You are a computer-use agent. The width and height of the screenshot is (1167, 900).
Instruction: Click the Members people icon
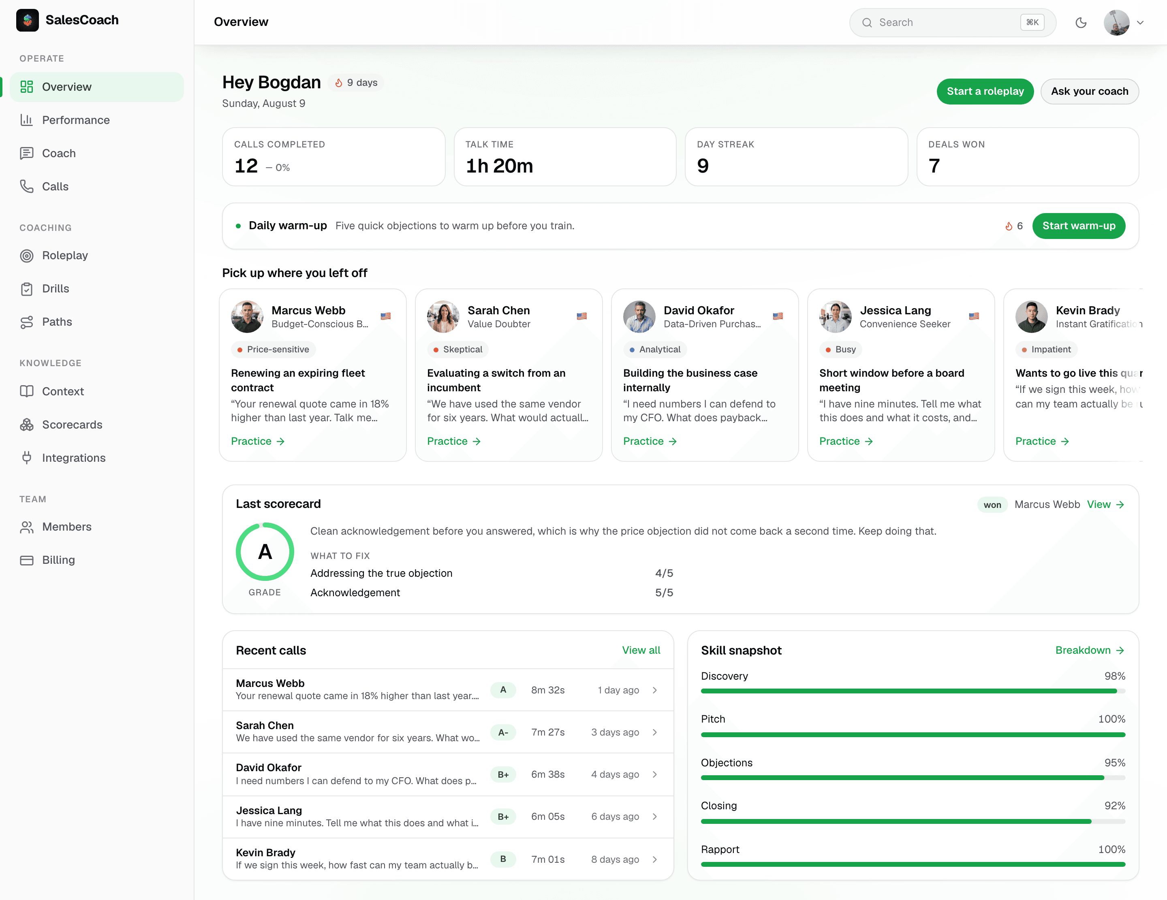point(27,527)
